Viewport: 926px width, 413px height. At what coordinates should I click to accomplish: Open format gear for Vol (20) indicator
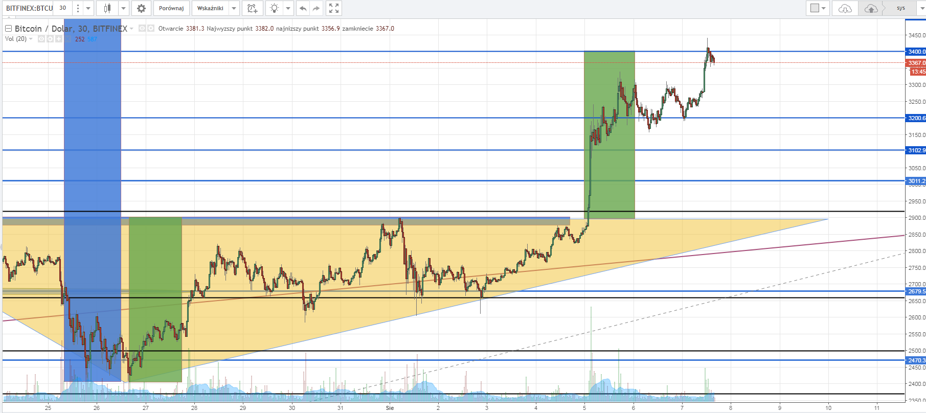[50, 39]
